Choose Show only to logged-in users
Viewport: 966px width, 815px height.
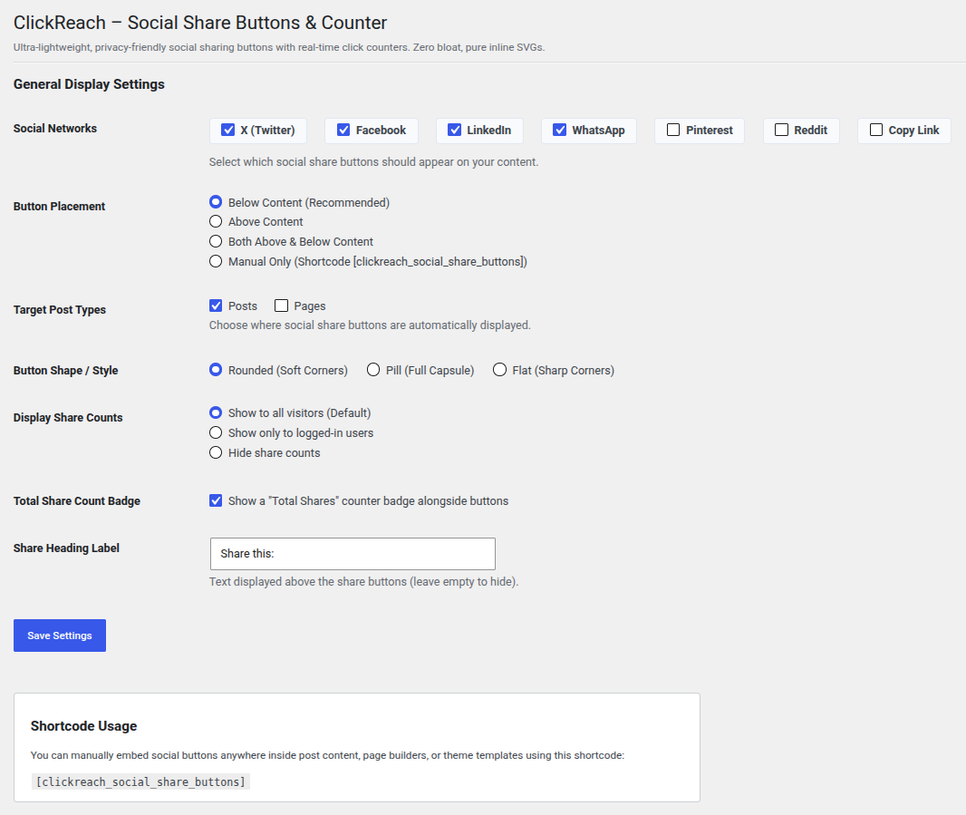tap(216, 432)
